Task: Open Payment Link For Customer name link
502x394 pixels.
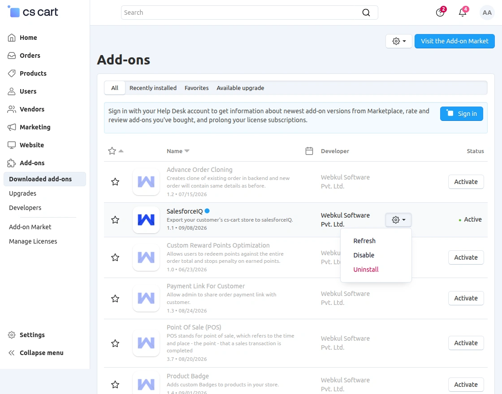Action: point(206,286)
